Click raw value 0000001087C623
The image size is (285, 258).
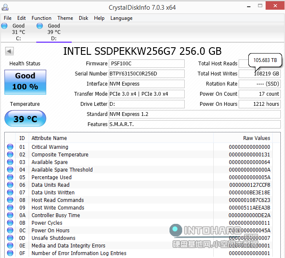pos(250,200)
